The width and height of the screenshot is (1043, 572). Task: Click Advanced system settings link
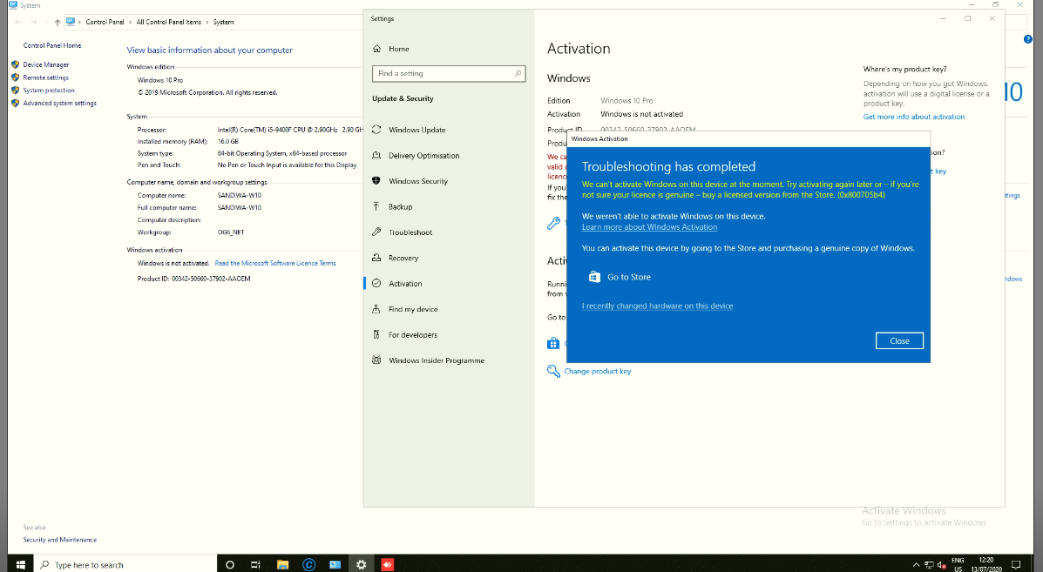60,103
